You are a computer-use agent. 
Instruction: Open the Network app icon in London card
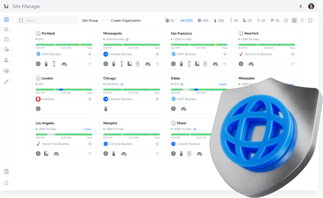(38, 109)
